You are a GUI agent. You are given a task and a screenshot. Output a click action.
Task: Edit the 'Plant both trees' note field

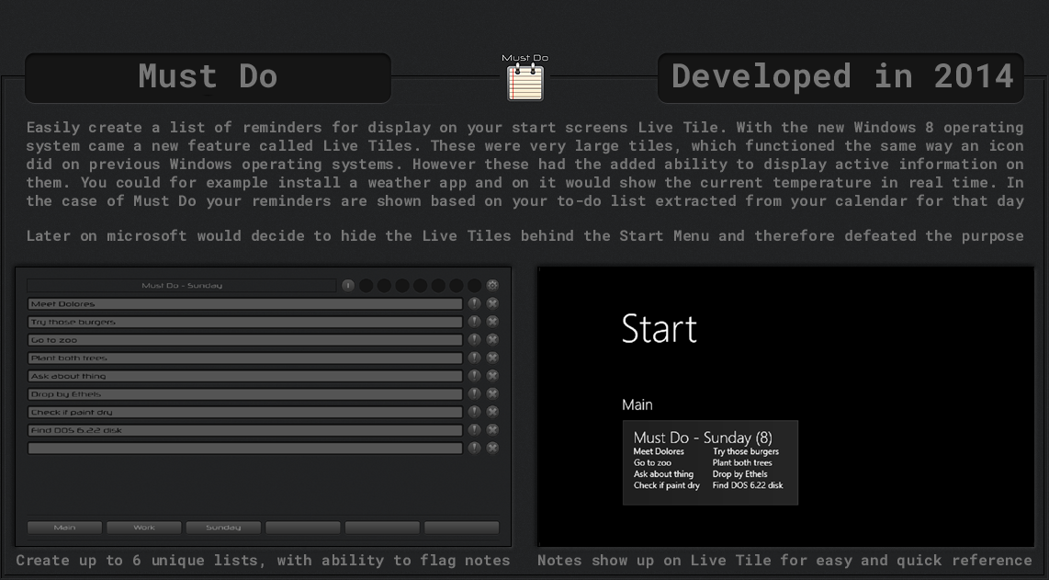coord(245,358)
